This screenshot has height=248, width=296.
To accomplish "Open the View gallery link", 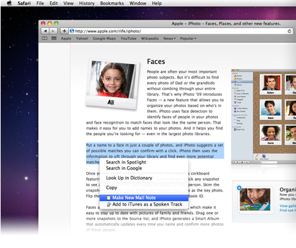I will (x=288, y=206).
